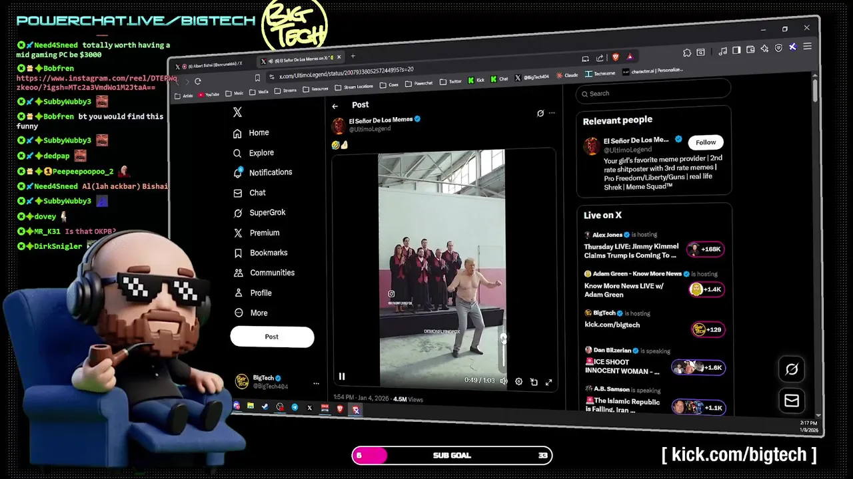Open SuperGrok from X sidebar

(x=259, y=213)
